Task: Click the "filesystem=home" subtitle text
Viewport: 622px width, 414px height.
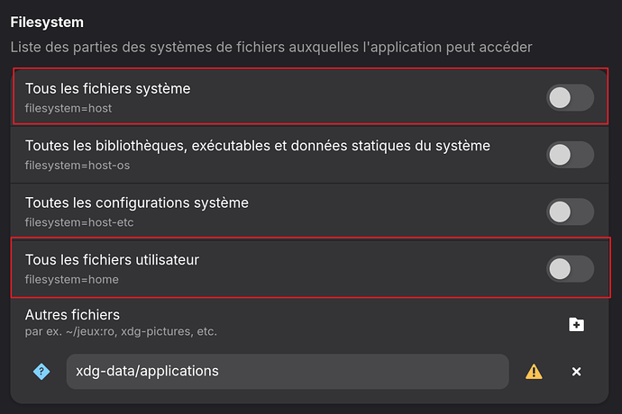Action: tap(71, 279)
